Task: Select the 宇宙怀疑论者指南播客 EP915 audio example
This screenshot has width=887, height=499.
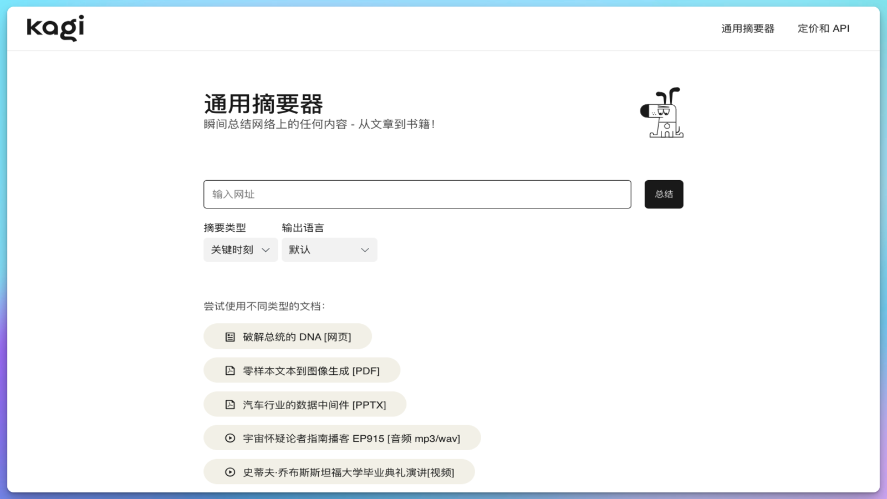Action: point(351,439)
